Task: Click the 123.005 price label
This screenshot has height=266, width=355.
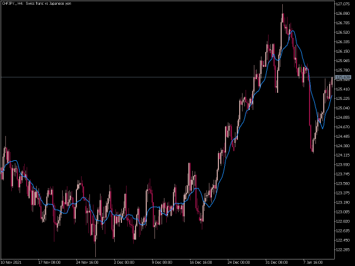Action: point(343,212)
